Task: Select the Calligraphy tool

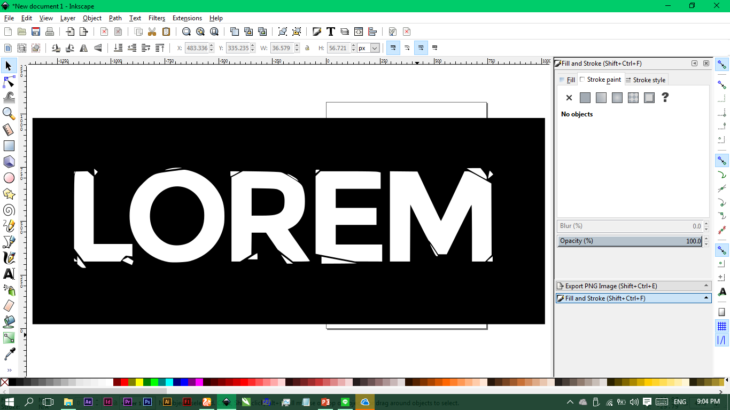Action: [x=9, y=258]
